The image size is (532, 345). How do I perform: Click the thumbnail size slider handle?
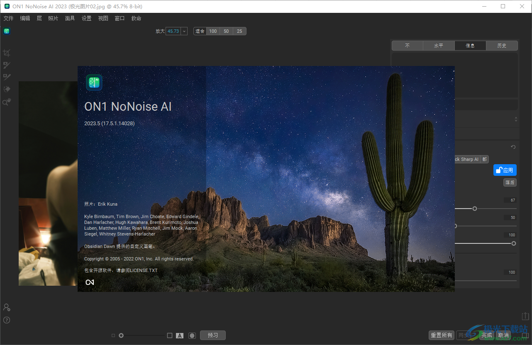[x=121, y=335]
